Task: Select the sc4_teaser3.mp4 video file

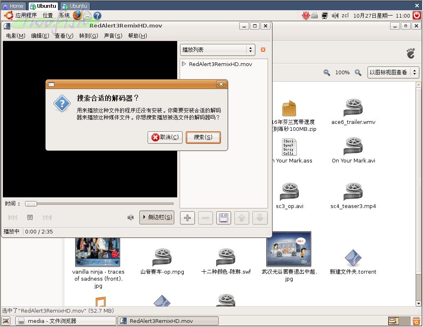Action: pyautogui.click(x=353, y=196)
